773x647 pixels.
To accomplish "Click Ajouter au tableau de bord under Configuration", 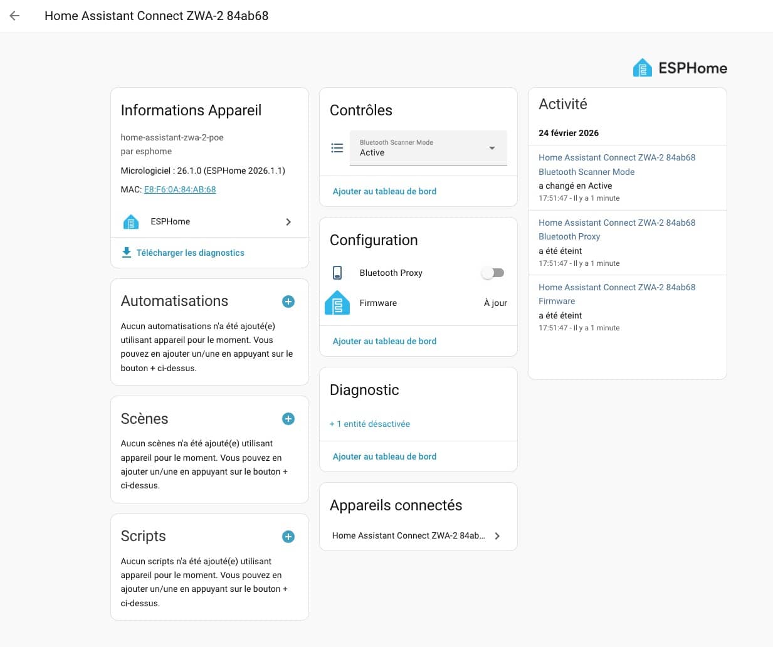I will [x=384, y=341].
